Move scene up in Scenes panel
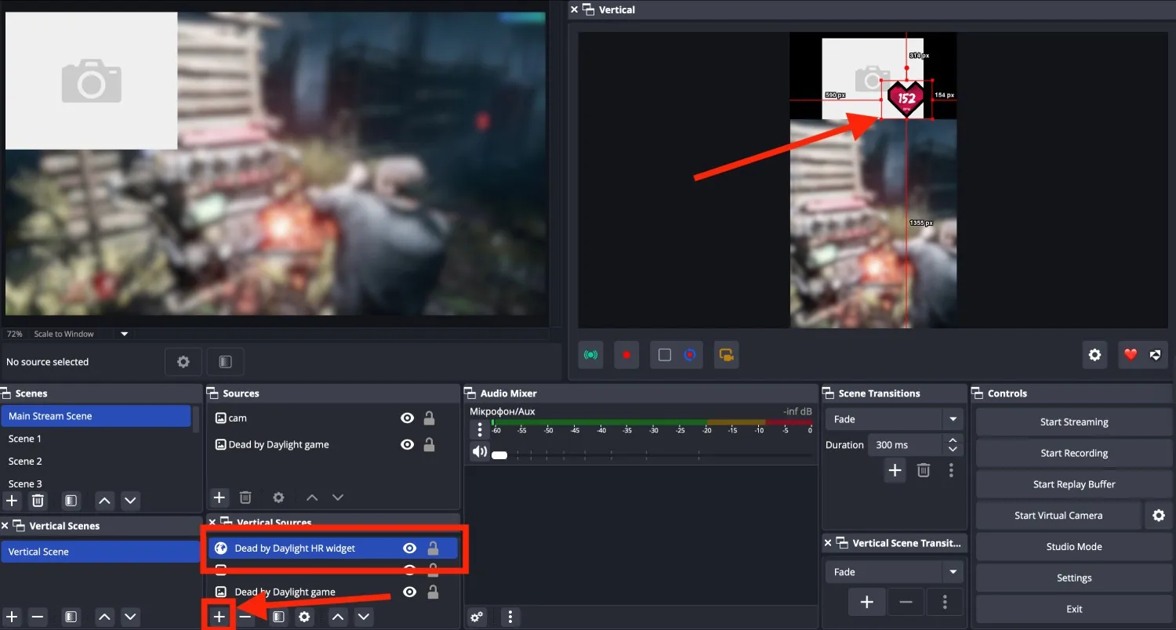This screenshot has height=630, width=1176. click(104, 500)
